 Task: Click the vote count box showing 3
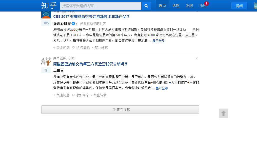click(x=46, y=70)
